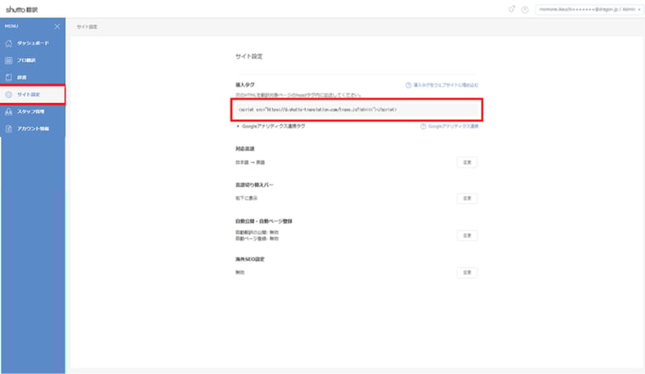645x374 pixels.
Task: Expand the Google Analytics integration tag section
Action: point(271,127)
